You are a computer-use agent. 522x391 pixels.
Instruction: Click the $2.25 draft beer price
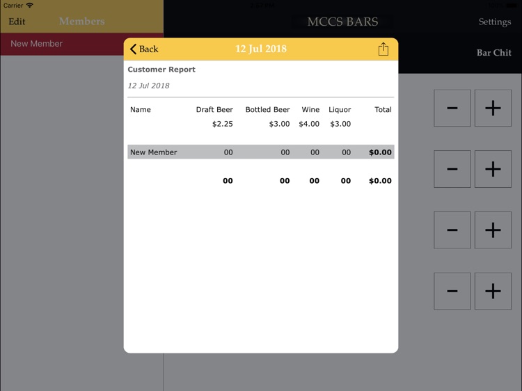223,124
